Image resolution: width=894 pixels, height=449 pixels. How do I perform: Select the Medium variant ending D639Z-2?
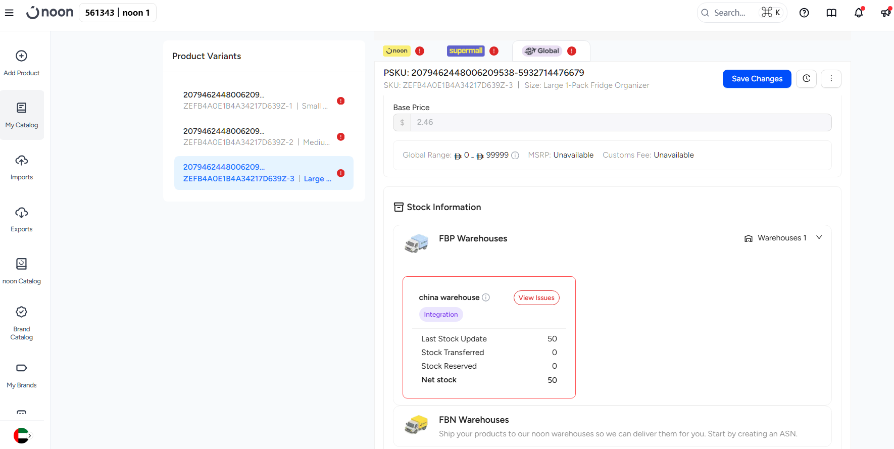(264, 137)
